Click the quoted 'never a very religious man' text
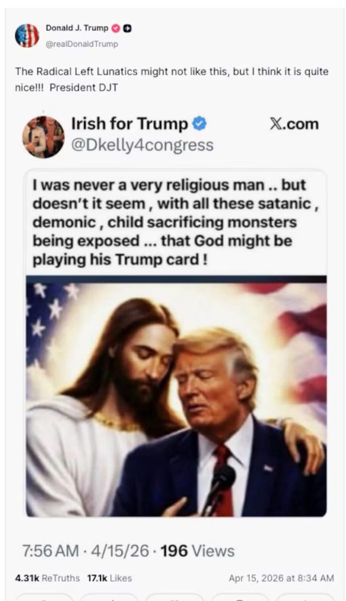The height and width of the screenshot is (601, 346). point(176,222)
